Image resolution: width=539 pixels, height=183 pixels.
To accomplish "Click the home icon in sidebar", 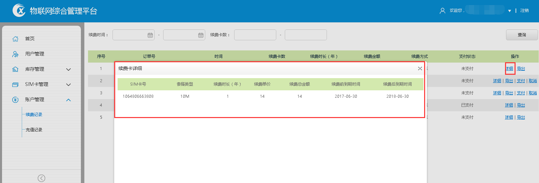I will point(15,39).
